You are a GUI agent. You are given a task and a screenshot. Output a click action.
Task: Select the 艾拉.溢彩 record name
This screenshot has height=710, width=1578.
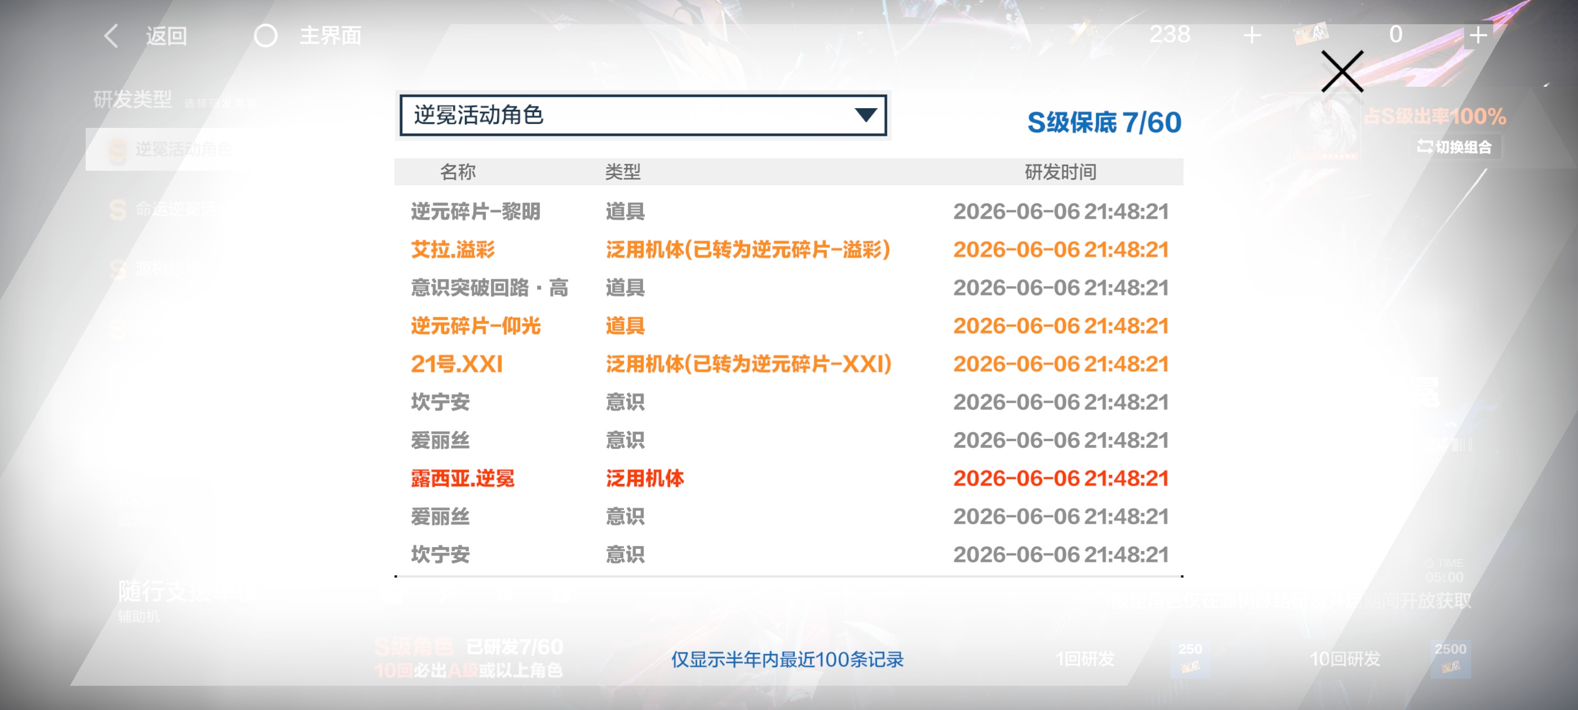(453, 250)
